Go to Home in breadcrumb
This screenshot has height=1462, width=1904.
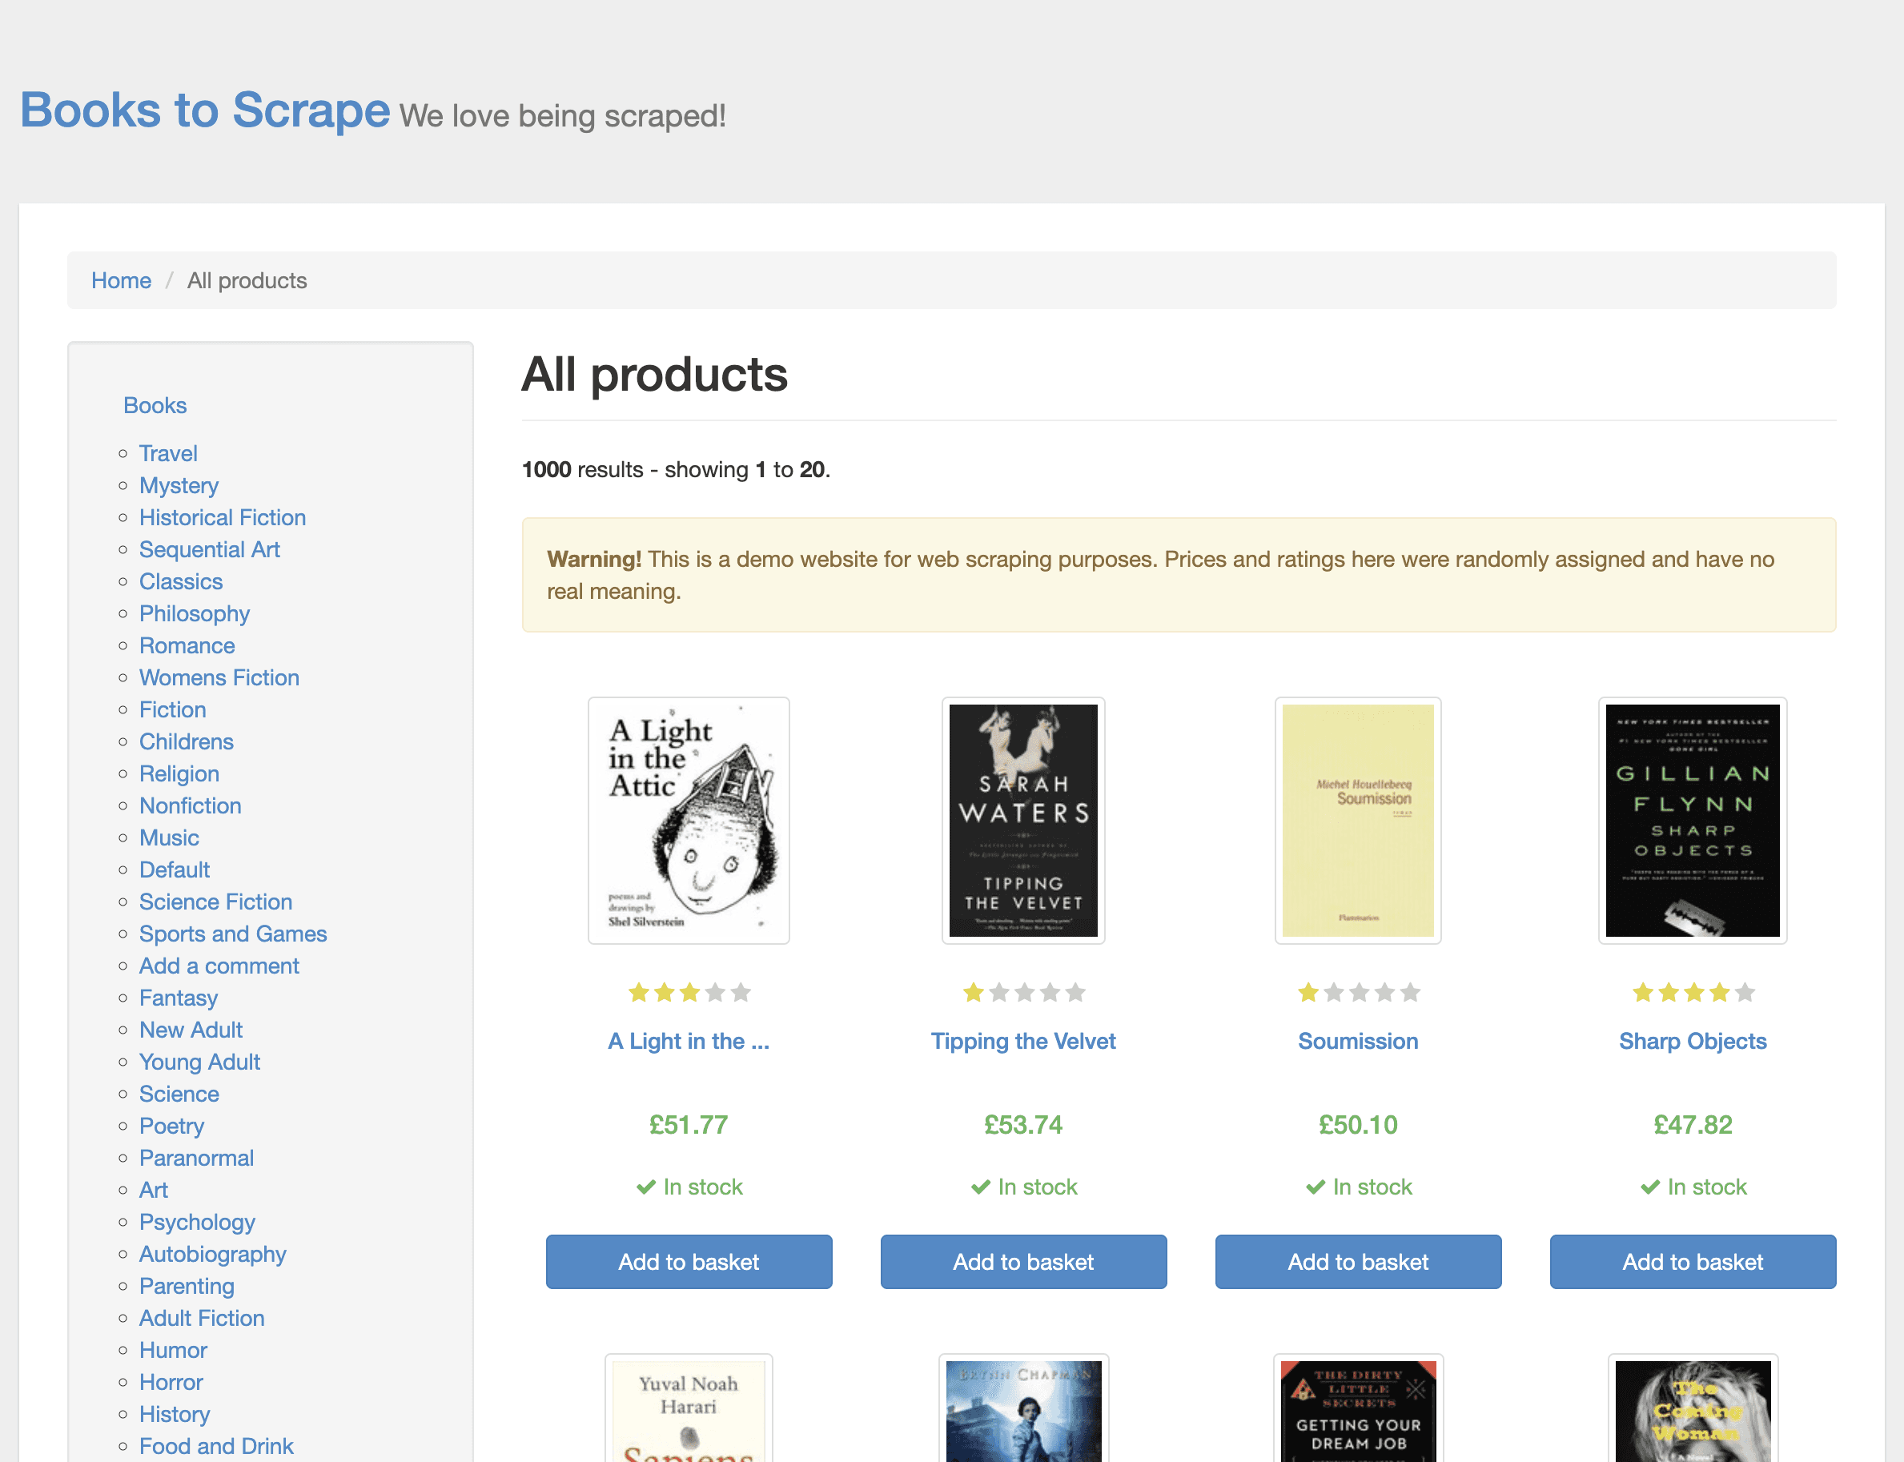pyautogui.click(x=121, y=280)
